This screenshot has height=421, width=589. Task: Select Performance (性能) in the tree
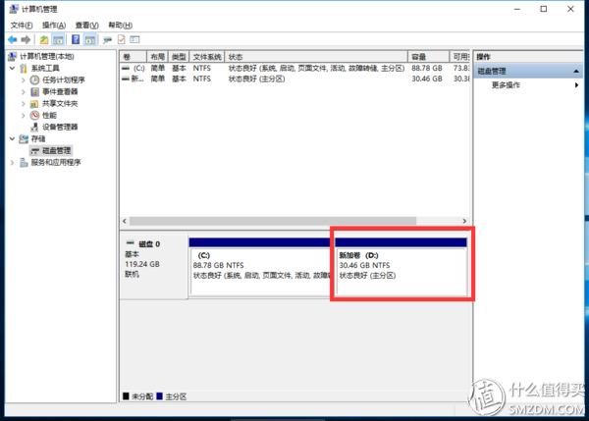pyautogui.click(x=49, y=115)
